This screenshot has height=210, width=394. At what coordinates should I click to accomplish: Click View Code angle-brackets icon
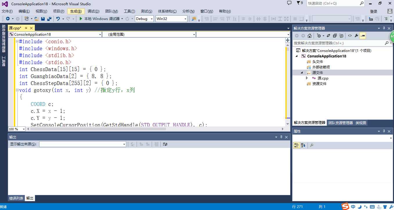pyautogui.click(x=350, y=36)
